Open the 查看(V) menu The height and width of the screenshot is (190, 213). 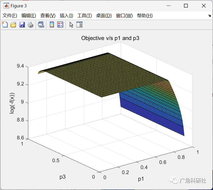tap(48, 15)
